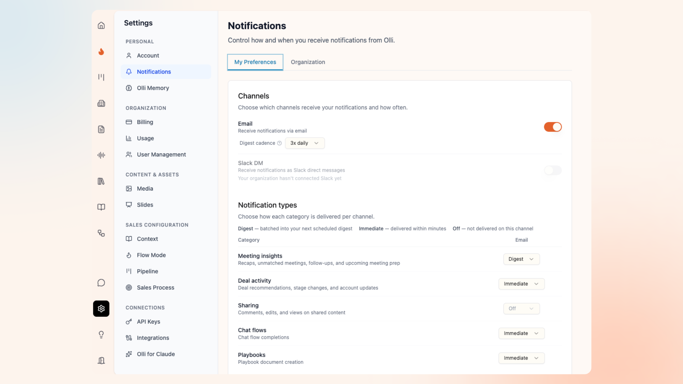
Task: Switch to the Organization tab
Action: click(x=308, y=62)
